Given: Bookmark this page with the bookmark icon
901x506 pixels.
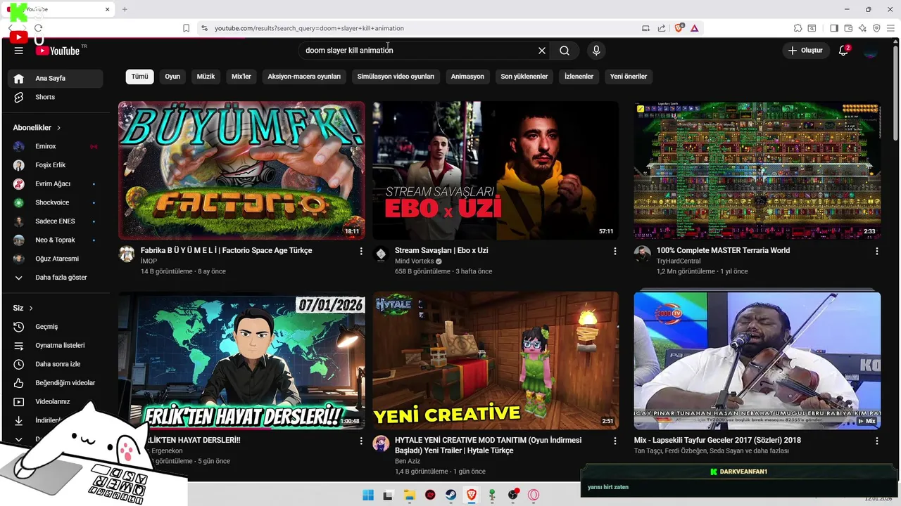Looking at the screenshot, I should tap(186, 28).
